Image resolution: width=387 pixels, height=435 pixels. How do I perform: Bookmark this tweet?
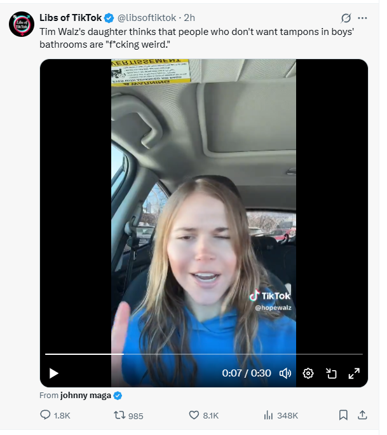[x=343, y=415]
